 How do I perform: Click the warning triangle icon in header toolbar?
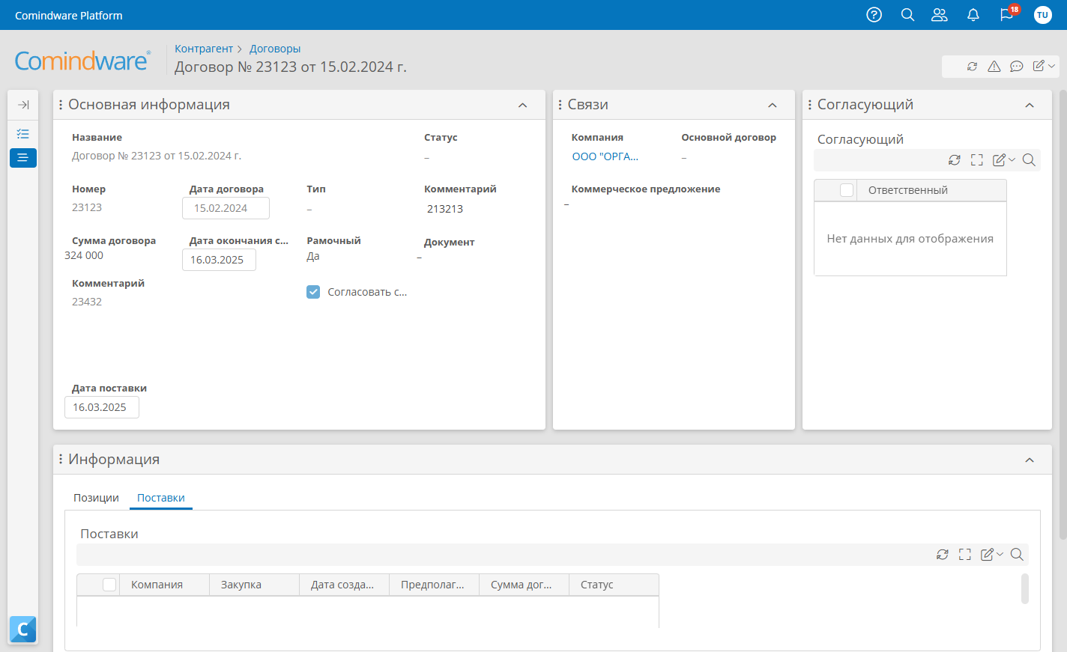[994, 66]
